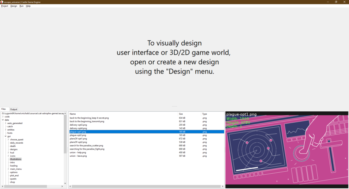Click scroll-left arrow of file list
The width and height of the screenshot is (349, 189).
point(70,186)
